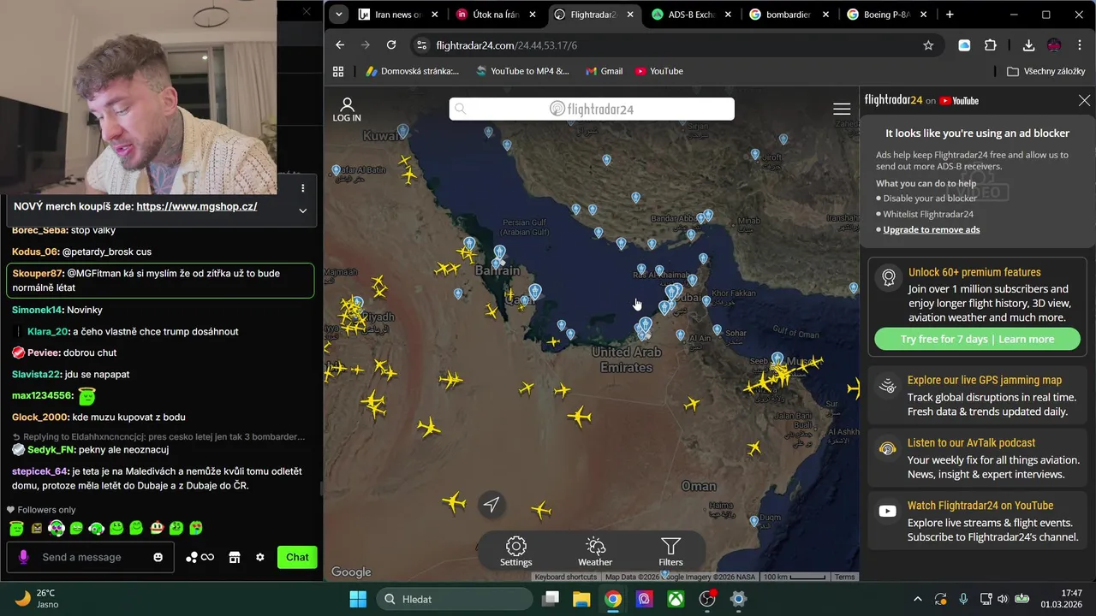The image size is (1096, 616).
Task: View site information icon in address bar
Action: click(x=420, y=45)
